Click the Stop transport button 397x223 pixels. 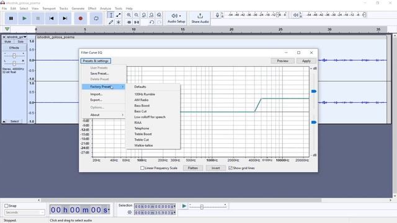coord(38,18)
